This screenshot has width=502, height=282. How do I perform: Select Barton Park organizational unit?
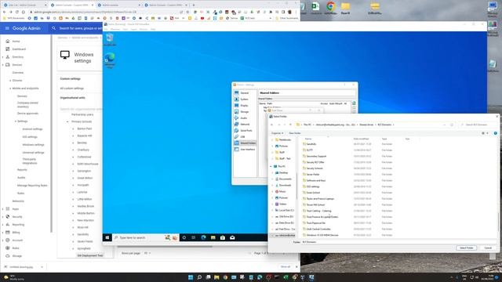point(85,128)
